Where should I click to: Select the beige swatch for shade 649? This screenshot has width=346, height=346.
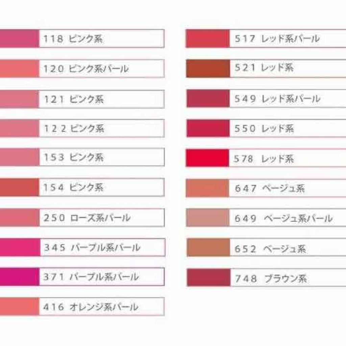[207, 218]
